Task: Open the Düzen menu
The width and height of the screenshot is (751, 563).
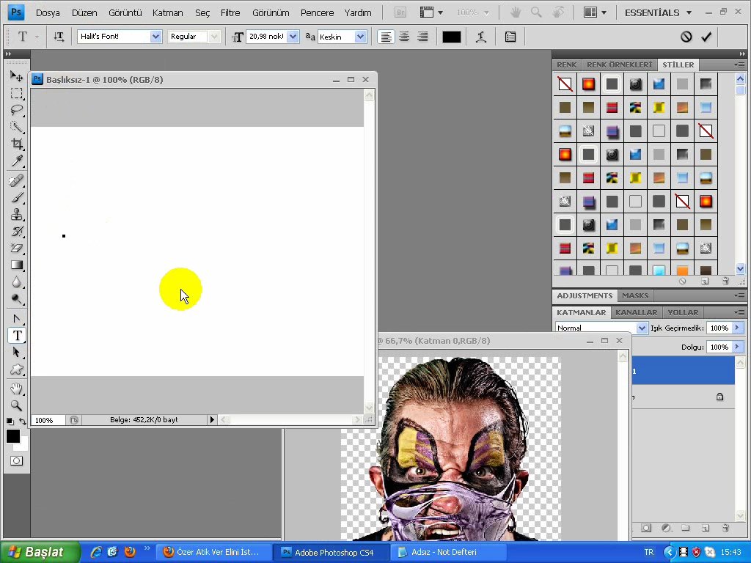Action: pos(84,13)
